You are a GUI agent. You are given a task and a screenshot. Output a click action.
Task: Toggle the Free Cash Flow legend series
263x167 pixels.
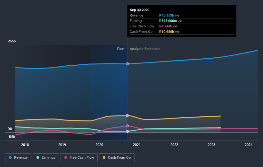(x=79, y=158)
